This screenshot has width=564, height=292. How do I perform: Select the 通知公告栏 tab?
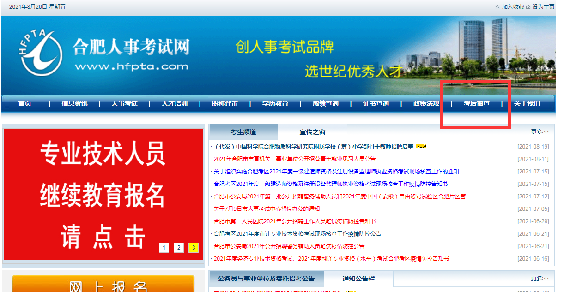click(x=358, y=279)
